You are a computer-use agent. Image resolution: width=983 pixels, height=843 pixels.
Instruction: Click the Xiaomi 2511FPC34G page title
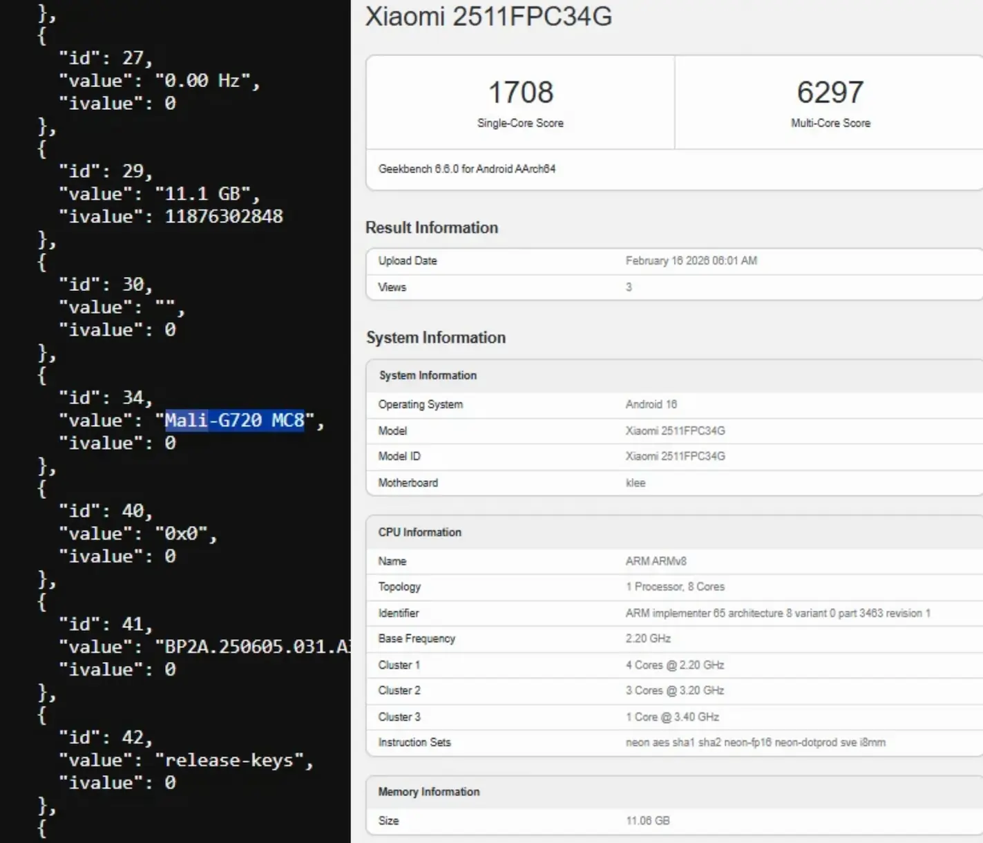pyautogui.click(x=488, y=17)
